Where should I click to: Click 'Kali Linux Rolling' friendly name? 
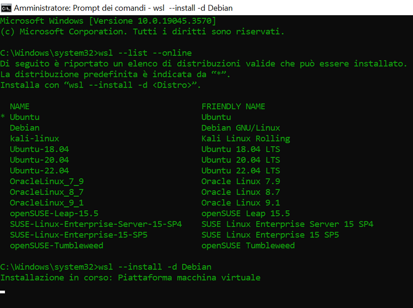246,139
